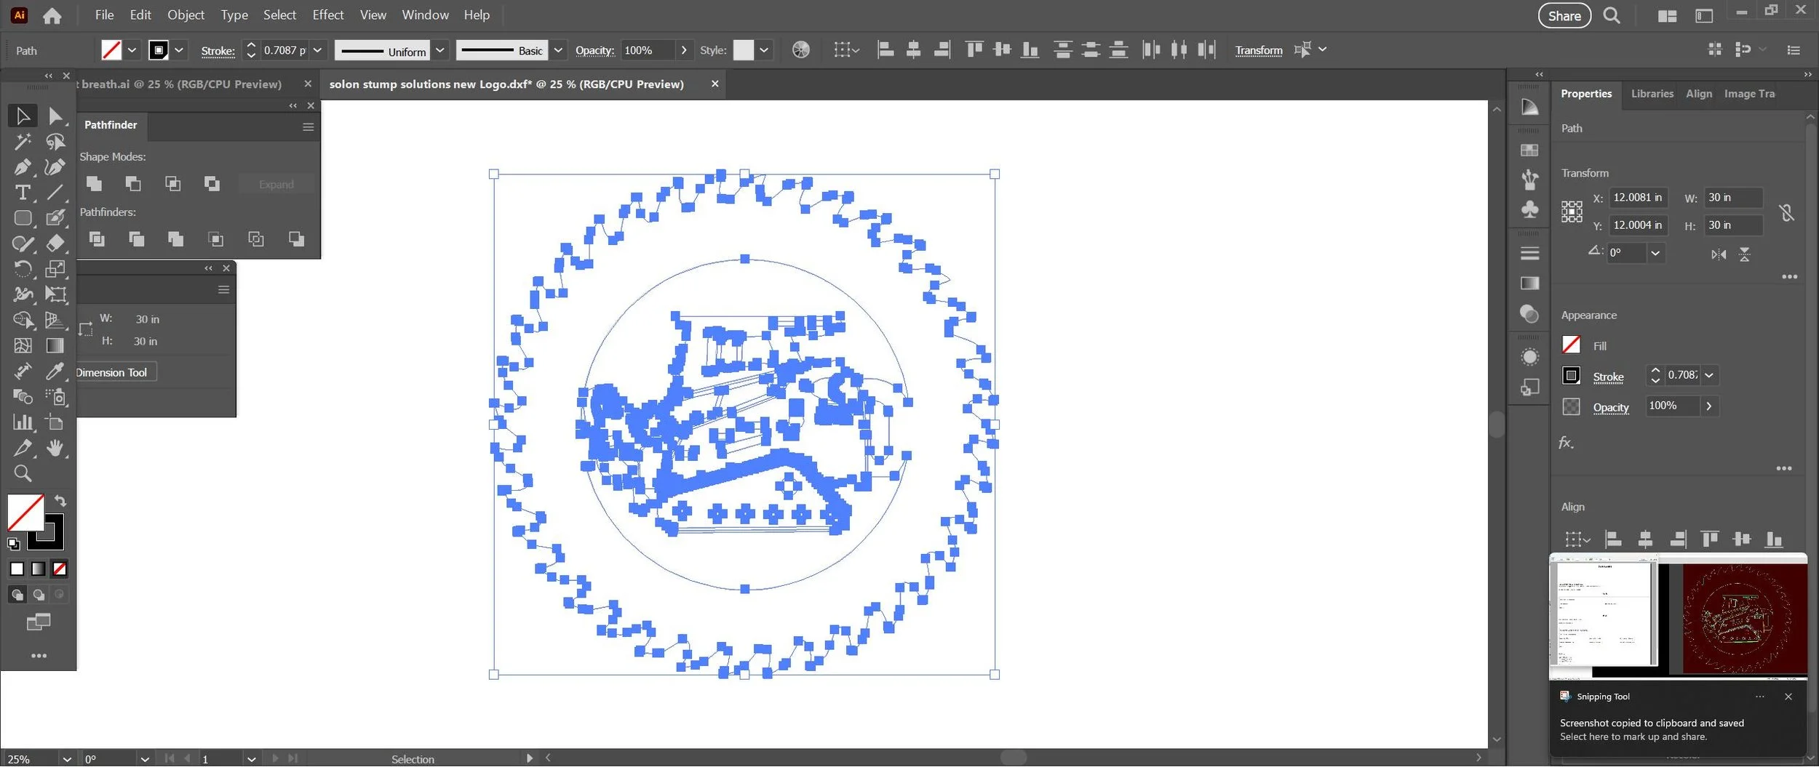Click the Opacity link in Properties Appearance
1819x767 pixels.
(1610, 408)
